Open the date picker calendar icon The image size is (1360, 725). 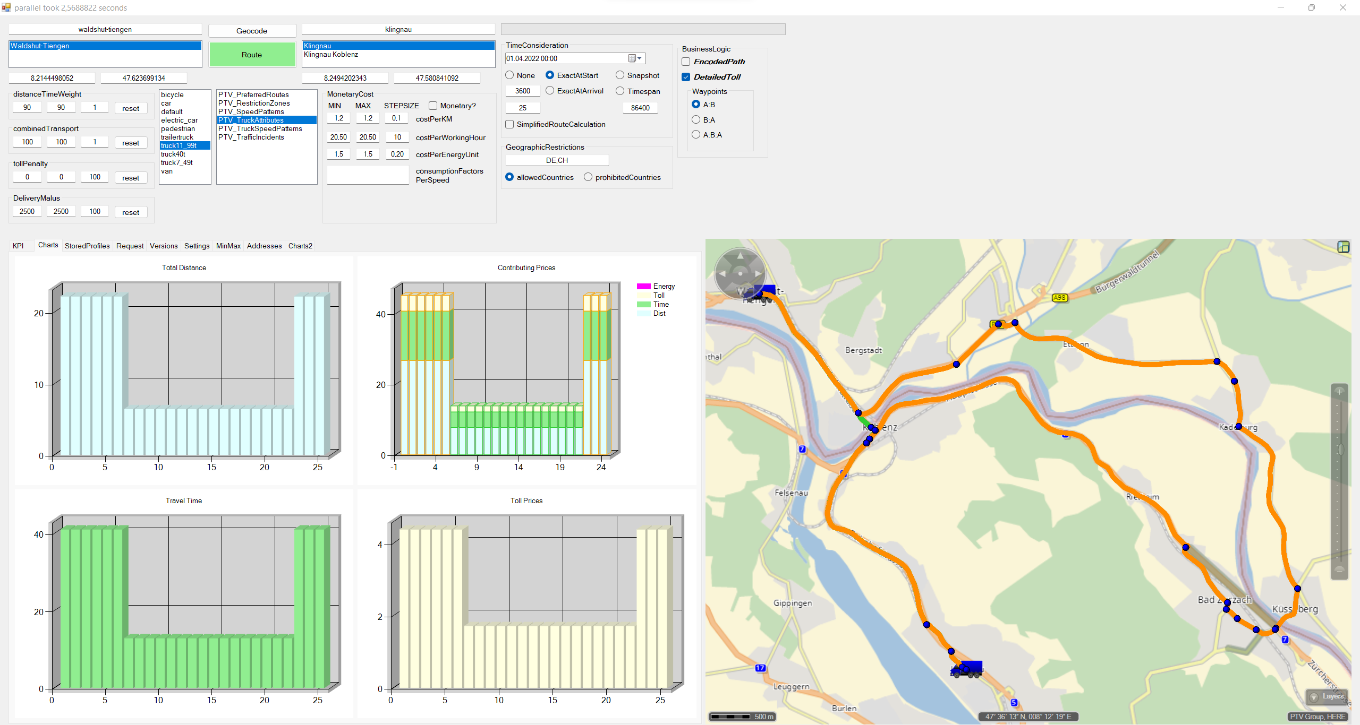tap(632, 58)
